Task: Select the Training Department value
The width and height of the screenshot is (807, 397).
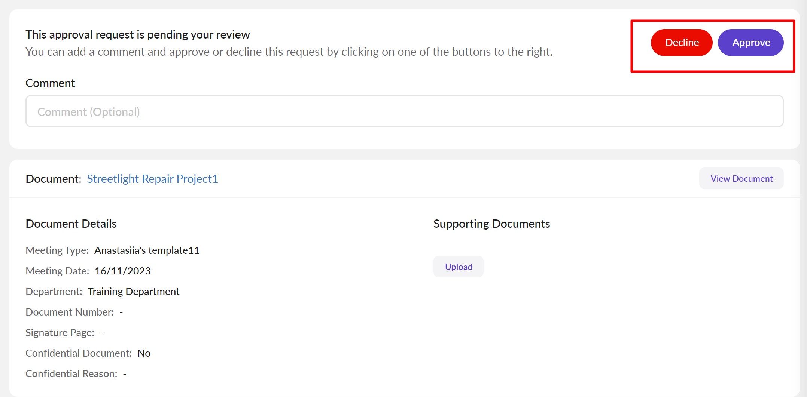Action: tap(133, 291)
